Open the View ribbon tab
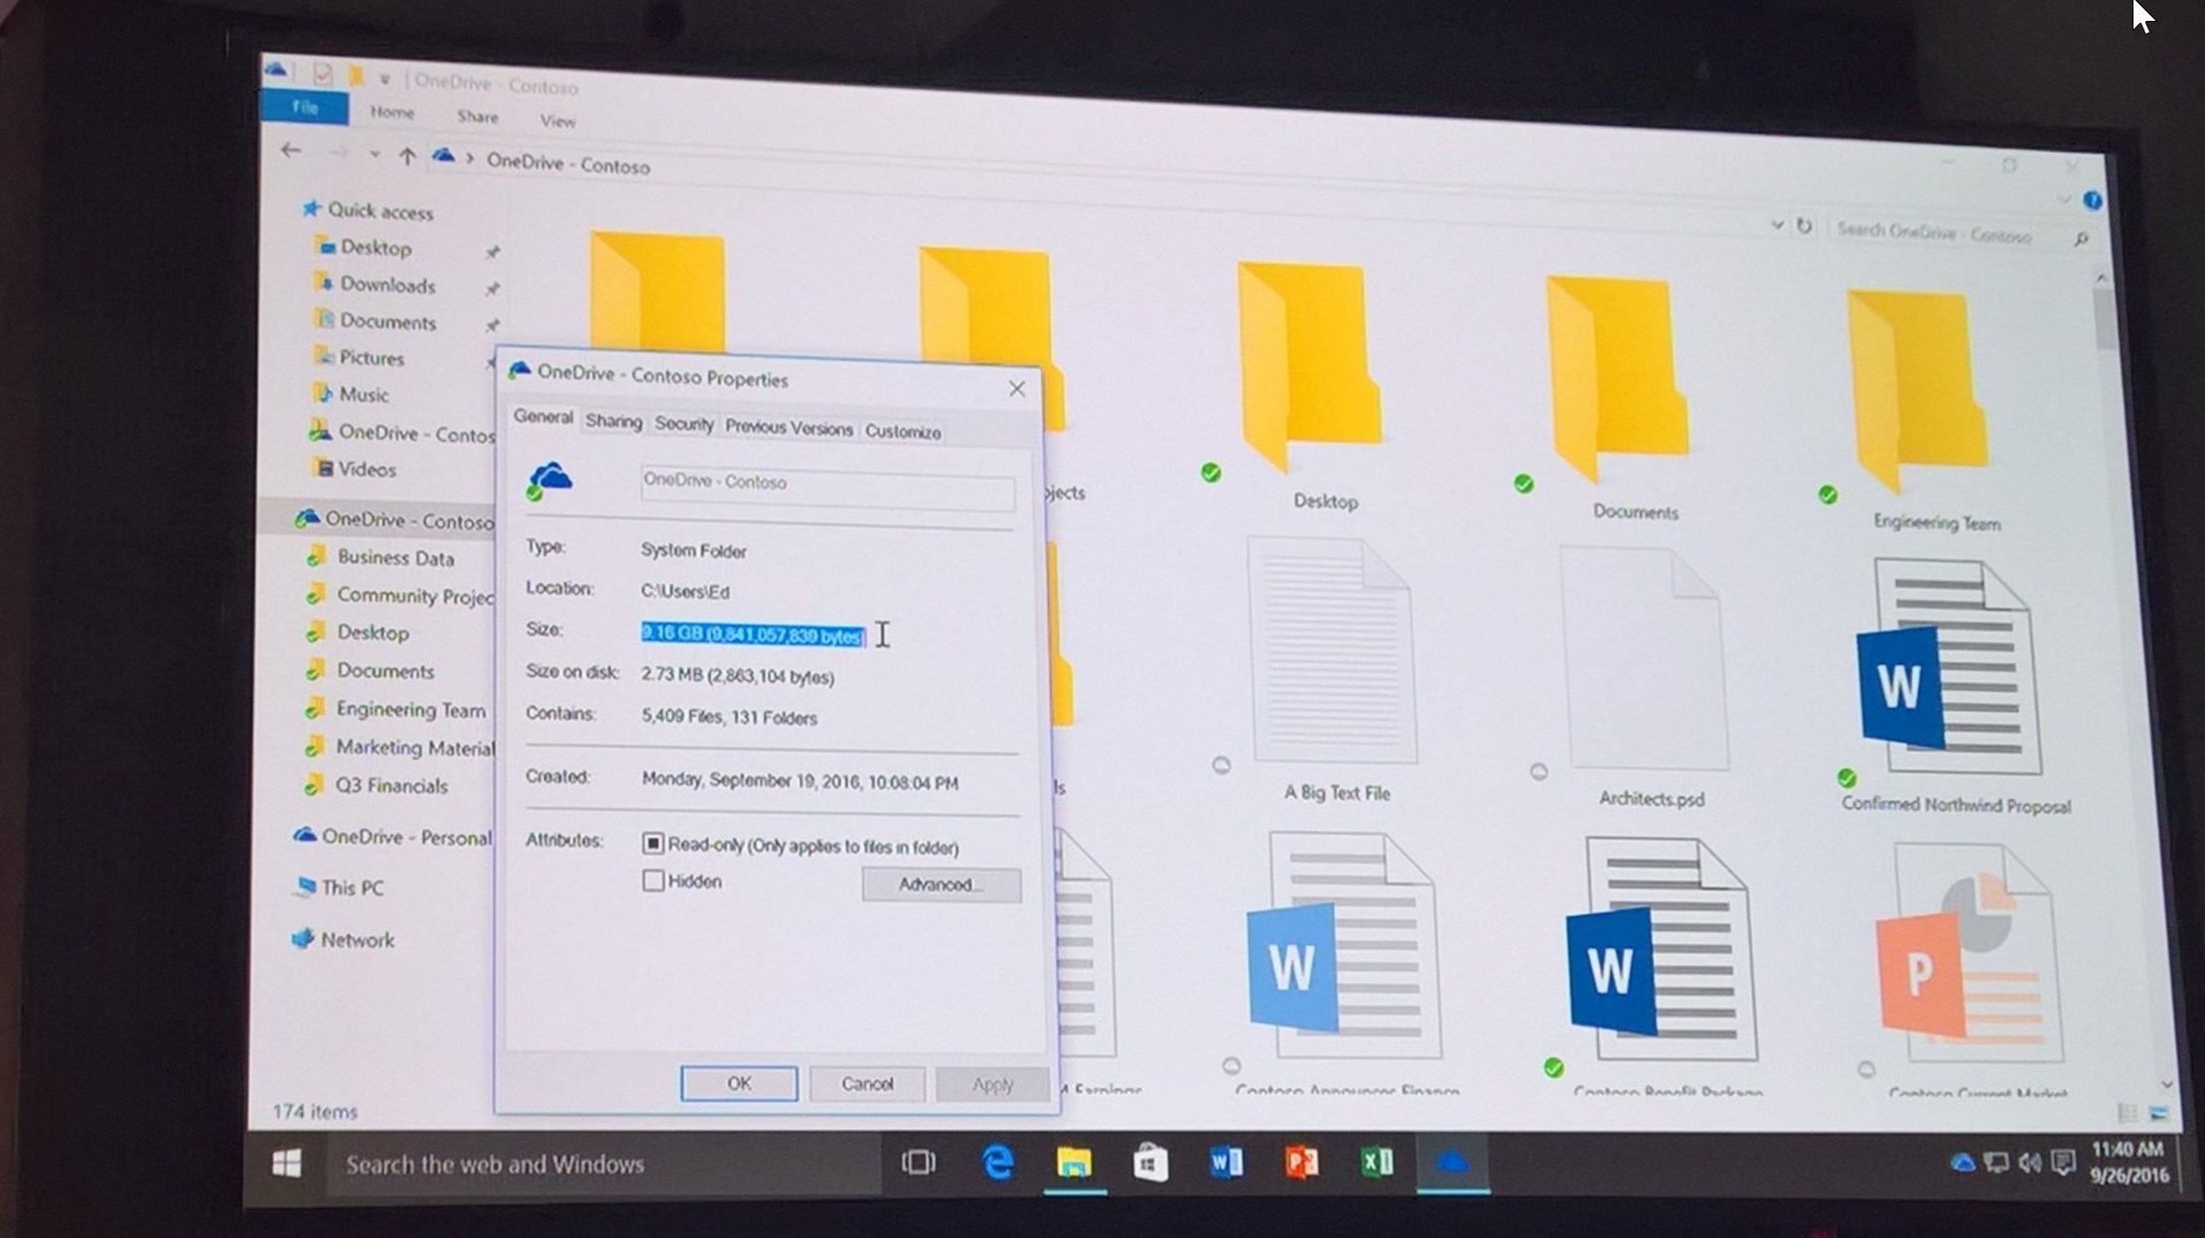Viewport: 2205px width, 1238px height. 557,120
